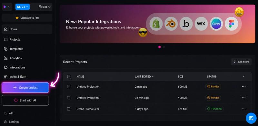Open the Canva integration icon
The width and height of the screenshot is (258, 126).
[216, 24]
